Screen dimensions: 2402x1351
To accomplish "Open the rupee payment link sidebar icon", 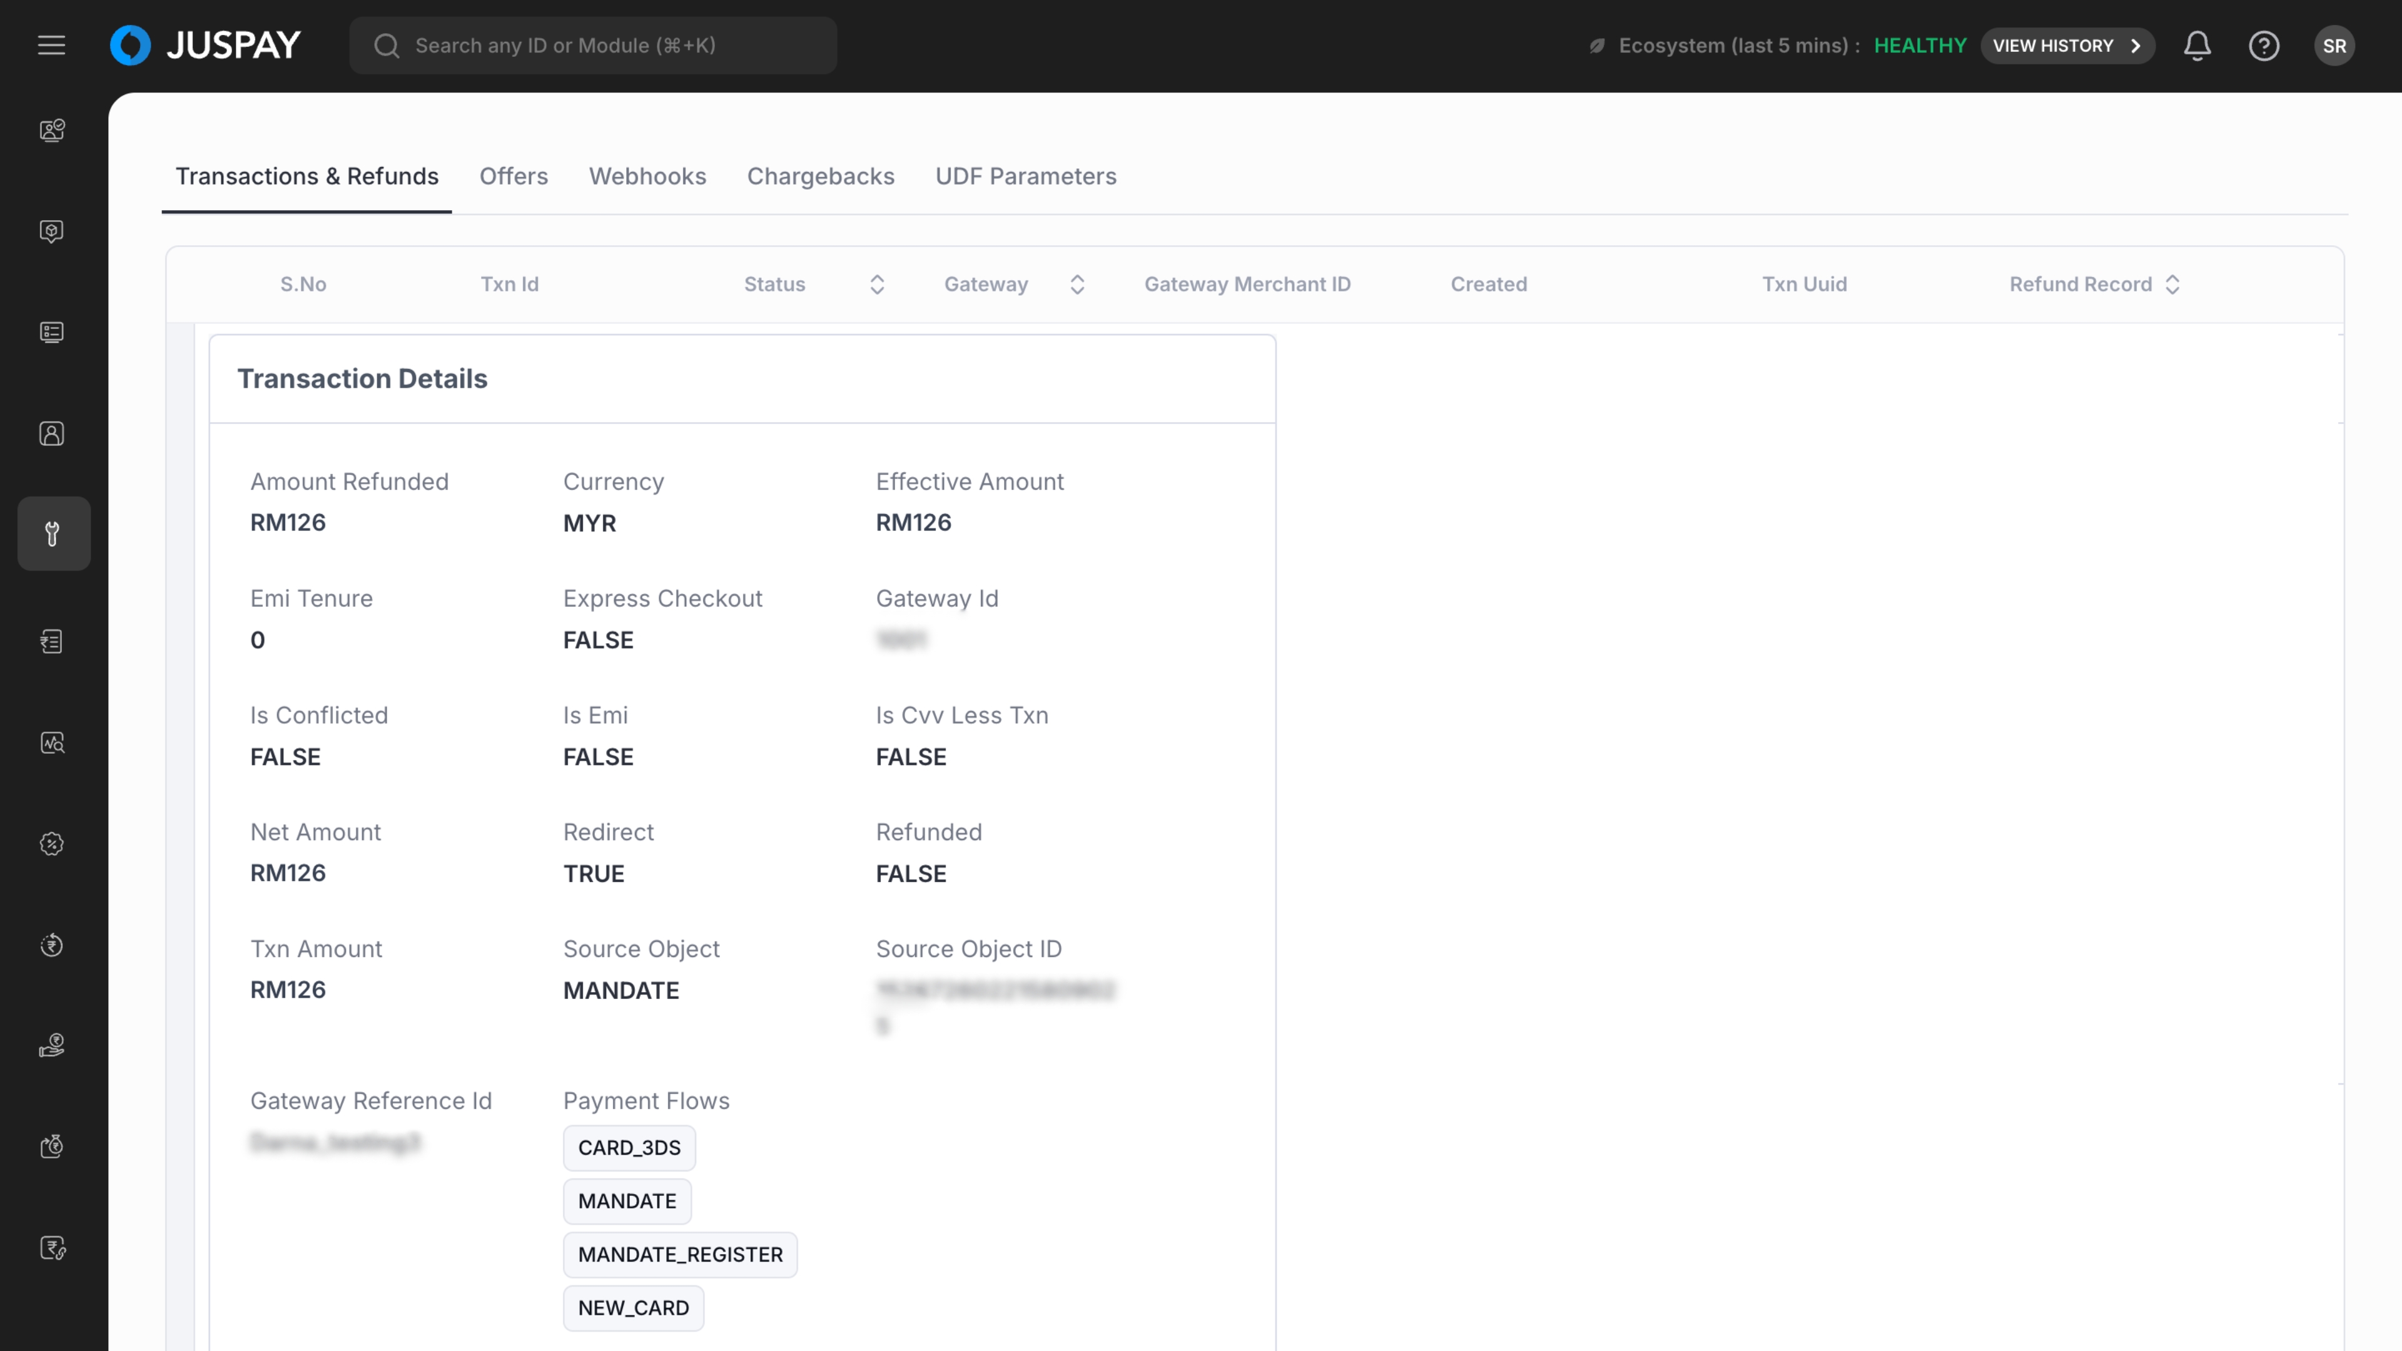I will tap(52, 1248).
